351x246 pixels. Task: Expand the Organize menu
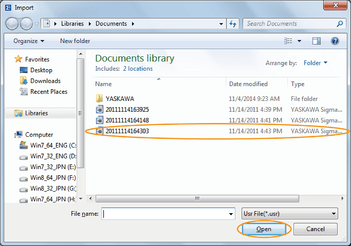click(29, 41)
